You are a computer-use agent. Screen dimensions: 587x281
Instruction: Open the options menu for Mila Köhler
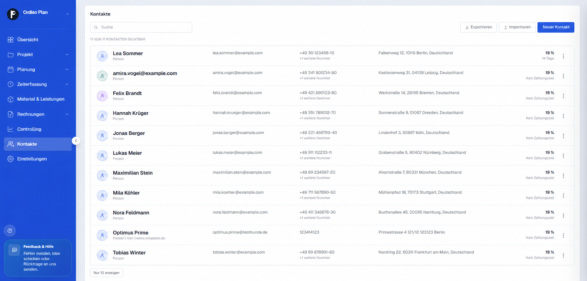563,196
